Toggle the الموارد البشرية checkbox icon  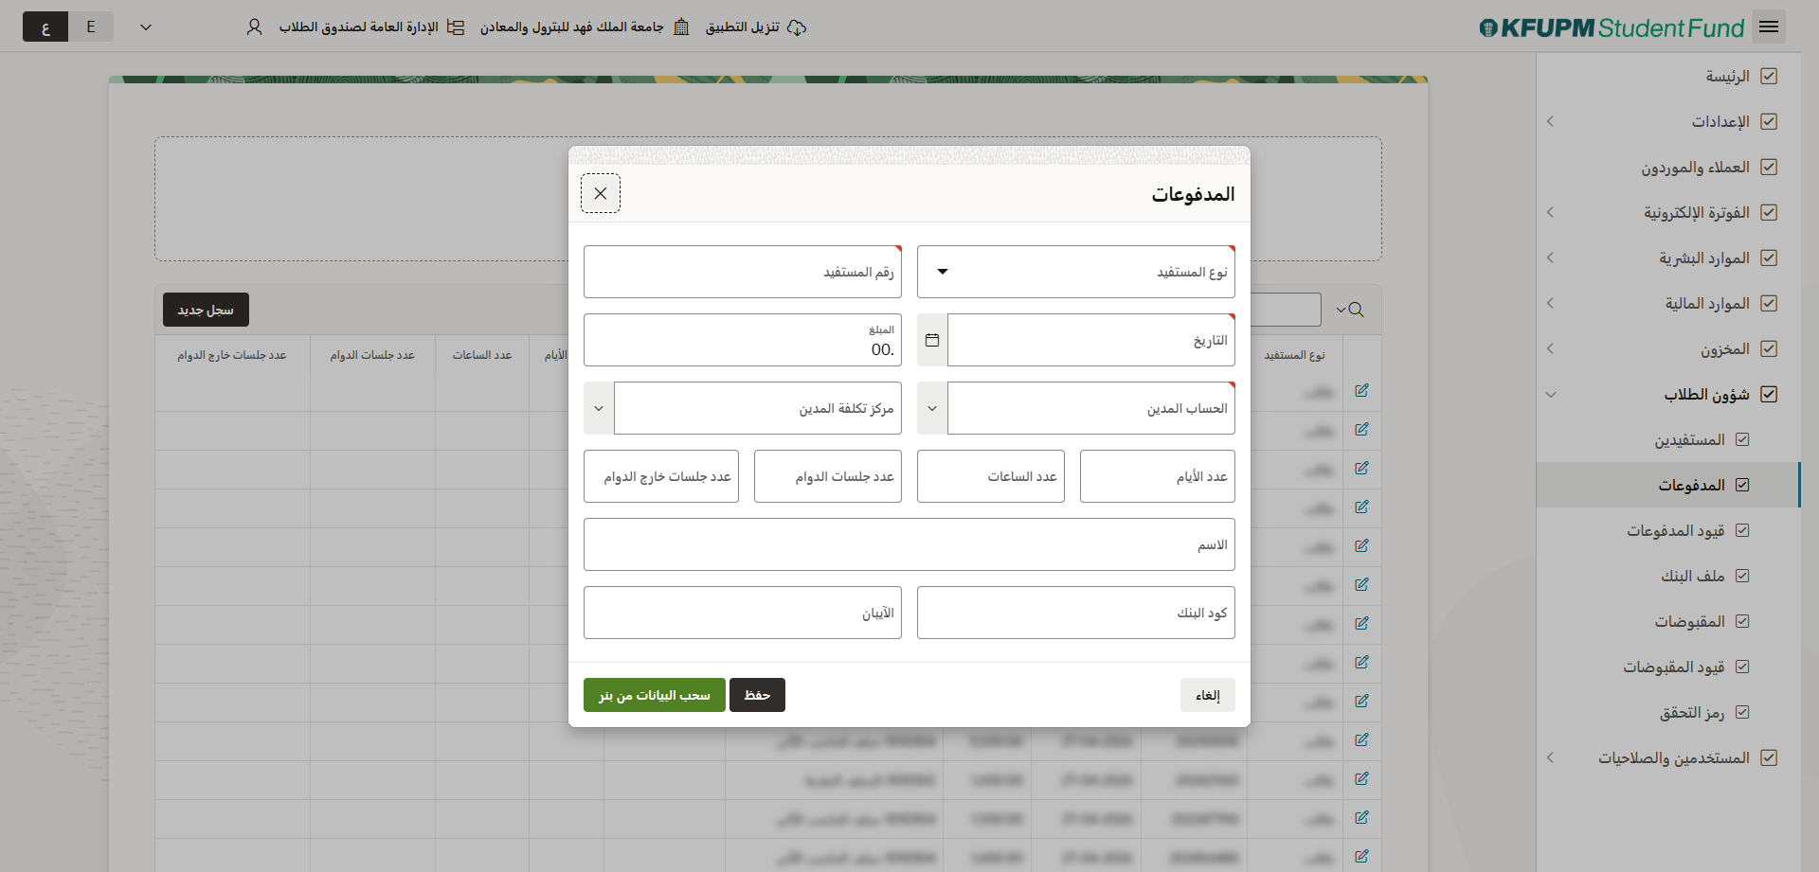[x=1768, y=258]
